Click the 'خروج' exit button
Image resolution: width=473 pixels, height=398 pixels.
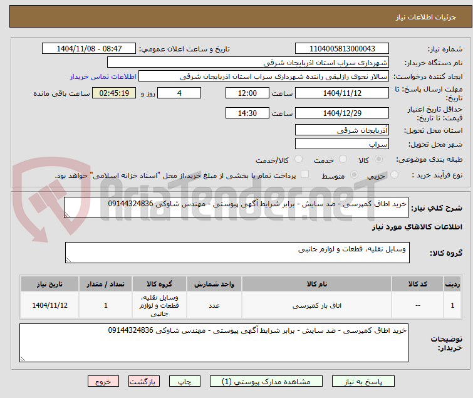click(x=103, y=381)
